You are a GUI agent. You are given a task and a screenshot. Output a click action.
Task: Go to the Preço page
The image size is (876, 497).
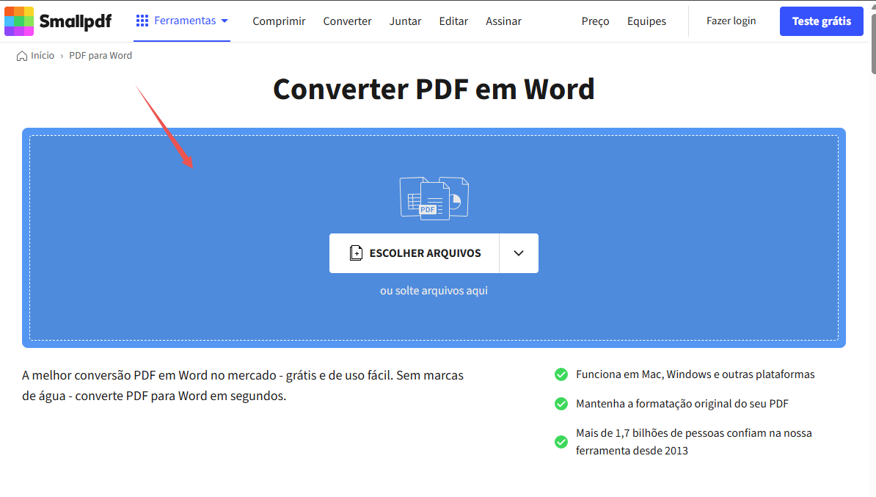(595, 21)
